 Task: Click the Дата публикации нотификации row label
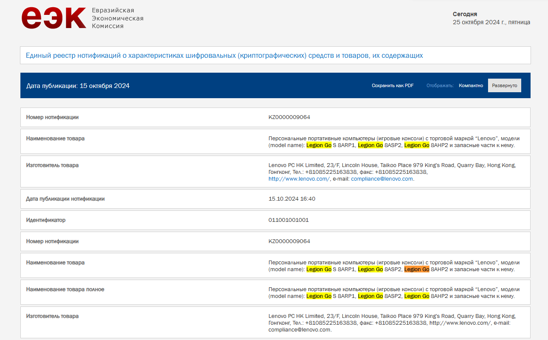(x=65, y=199)
